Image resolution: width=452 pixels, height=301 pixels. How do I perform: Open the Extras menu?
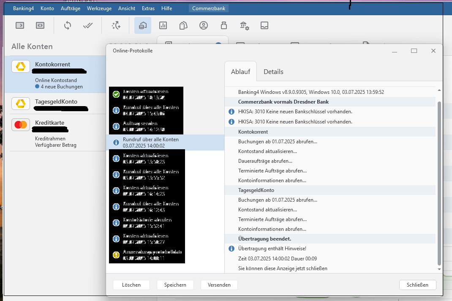click(x=148, y=8)
